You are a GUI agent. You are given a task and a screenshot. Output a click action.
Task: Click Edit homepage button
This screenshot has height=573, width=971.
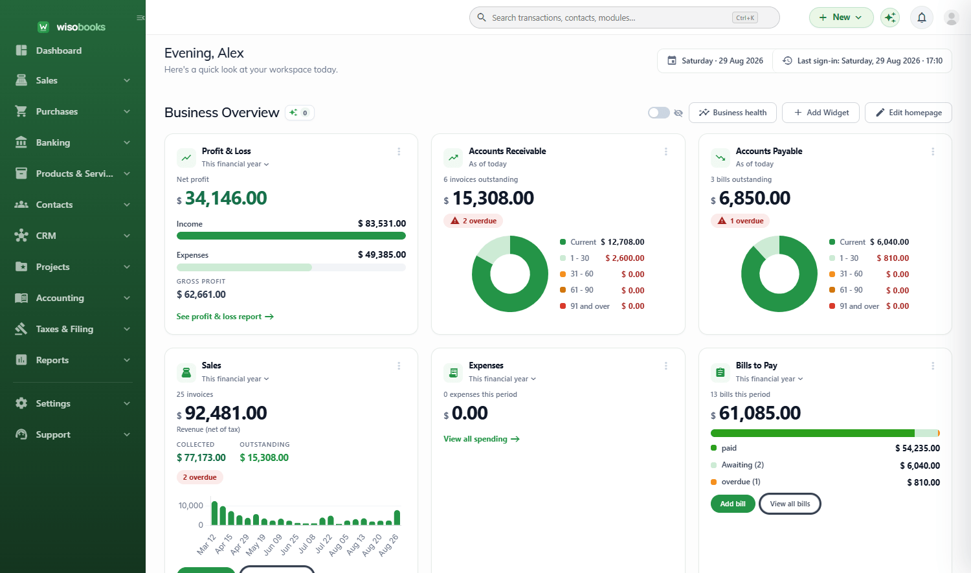tap(908, 113)
